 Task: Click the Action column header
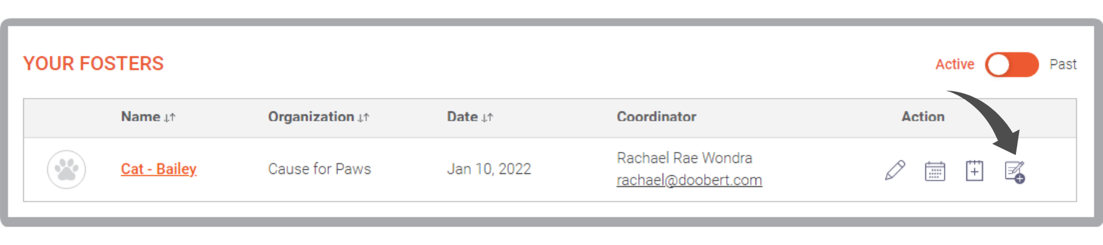[x=923, y=116]
